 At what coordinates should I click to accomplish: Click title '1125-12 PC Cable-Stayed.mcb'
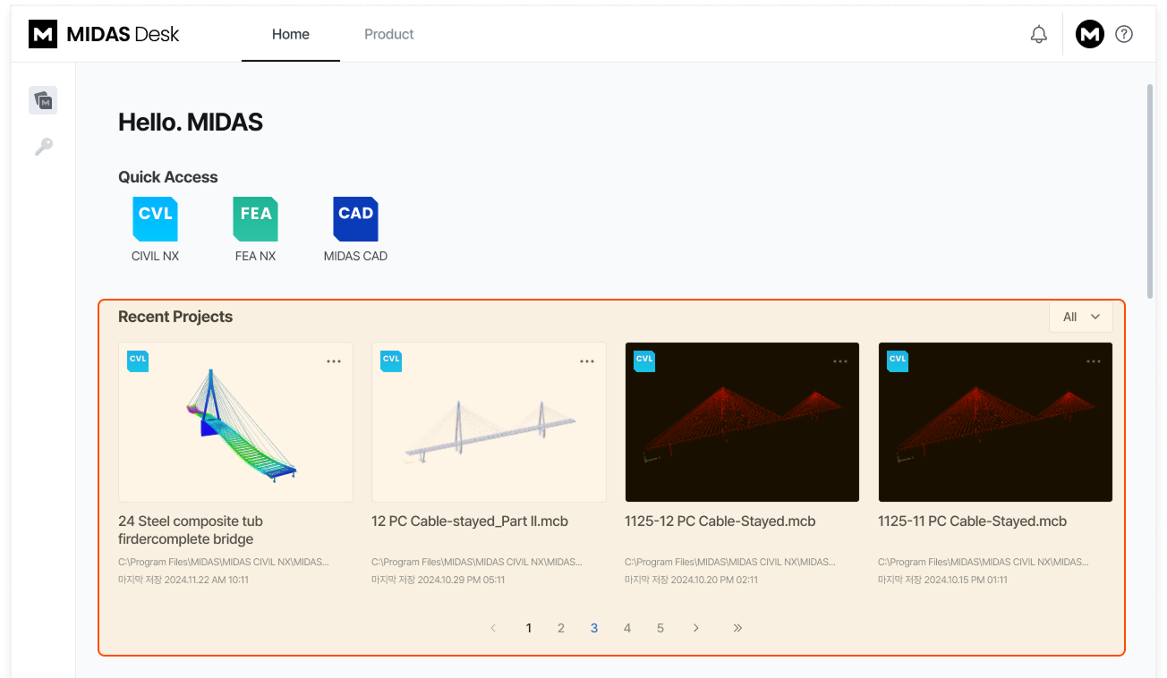point(720,521)
